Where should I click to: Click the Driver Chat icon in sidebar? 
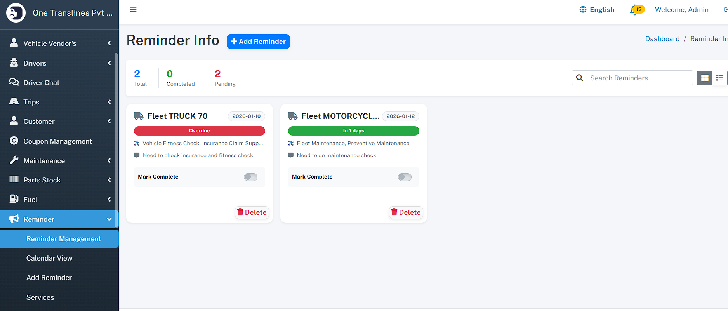14,82
